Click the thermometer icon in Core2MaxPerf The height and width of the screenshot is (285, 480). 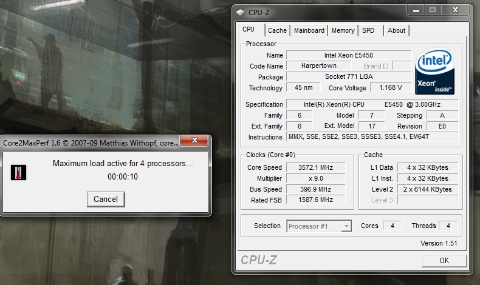coord(18,173)
